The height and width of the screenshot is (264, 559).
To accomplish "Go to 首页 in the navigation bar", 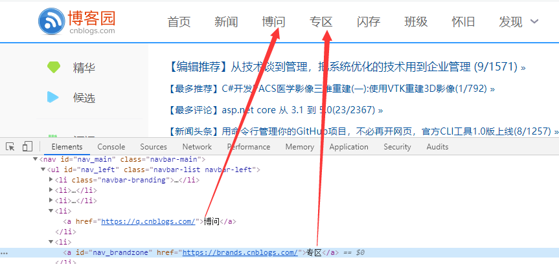I will point(179,21).
